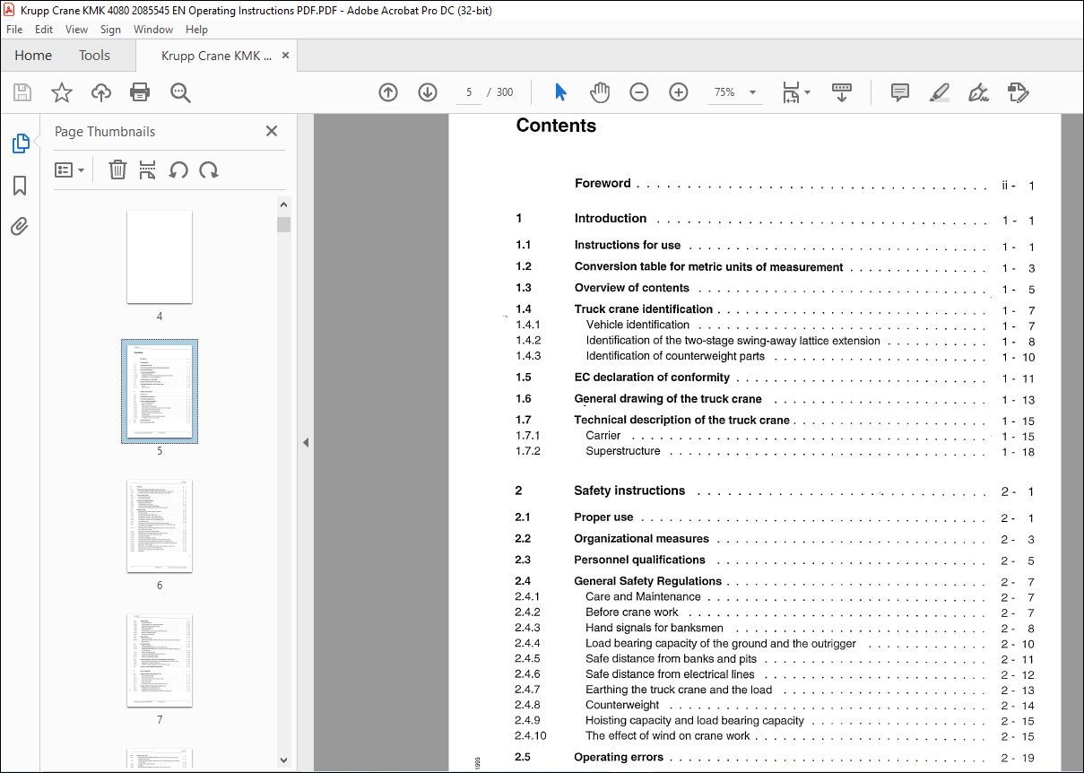Zoom out with the minus button
1084x773 pixels.
coord(639,92)
